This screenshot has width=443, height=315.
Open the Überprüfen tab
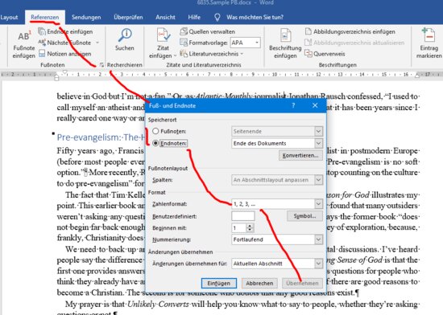pyautogui.click(x=128, y=18)
